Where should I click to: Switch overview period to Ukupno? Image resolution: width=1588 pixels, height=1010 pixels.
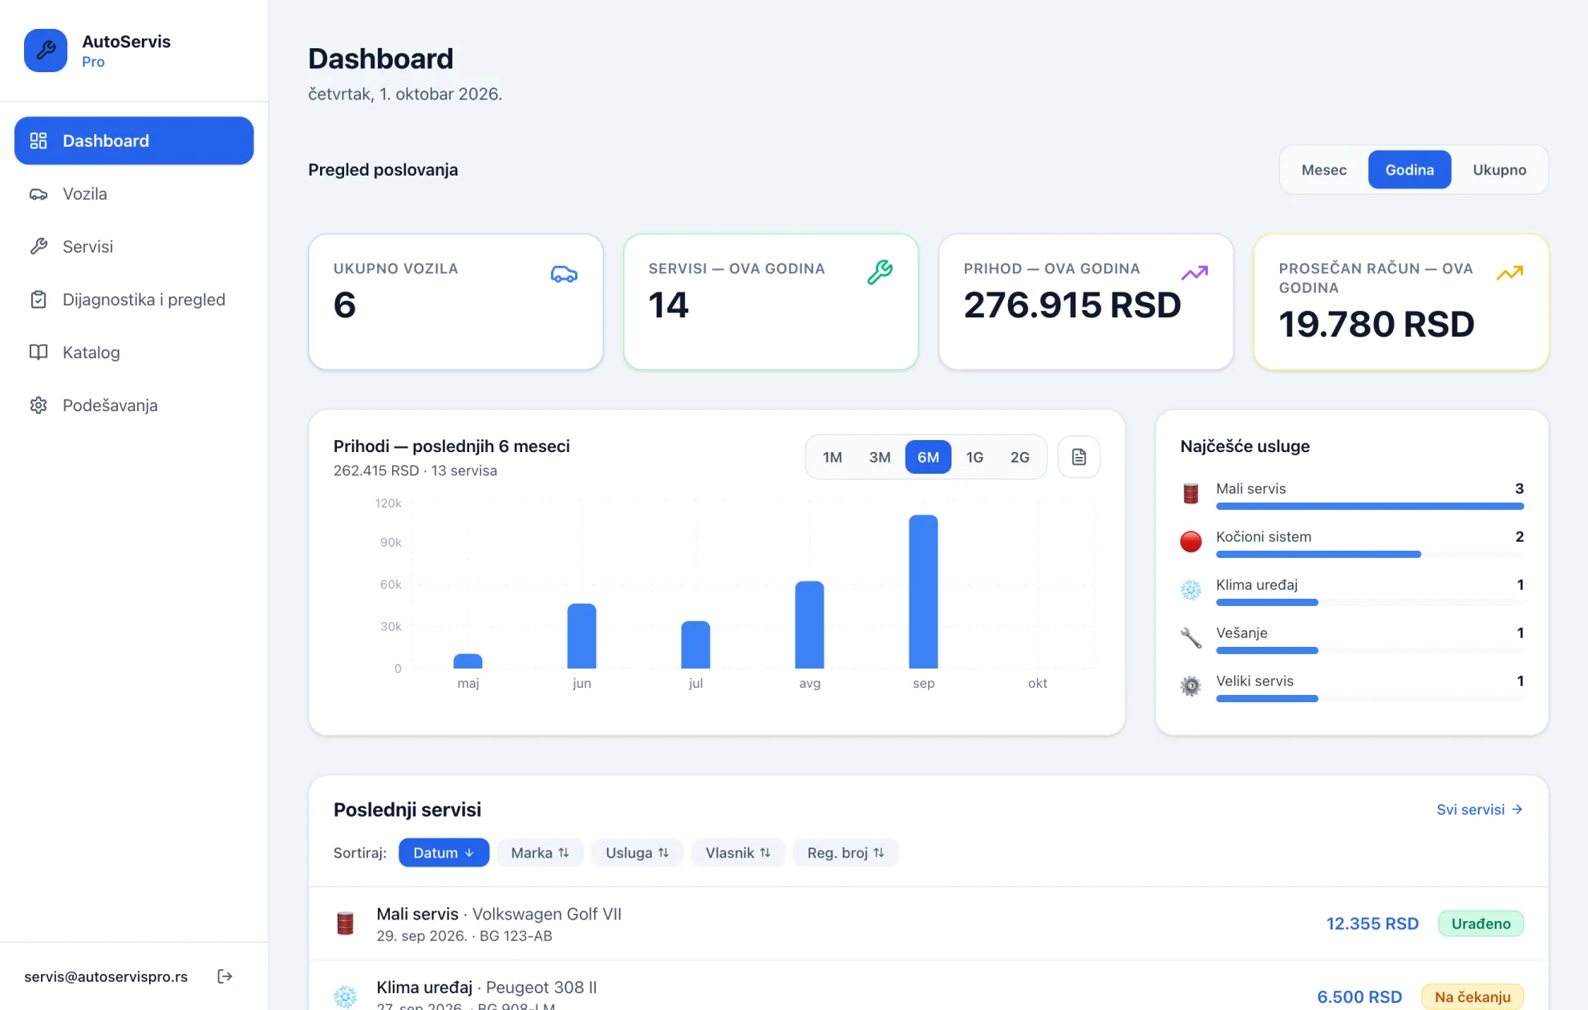click(x=1499, y=169)
